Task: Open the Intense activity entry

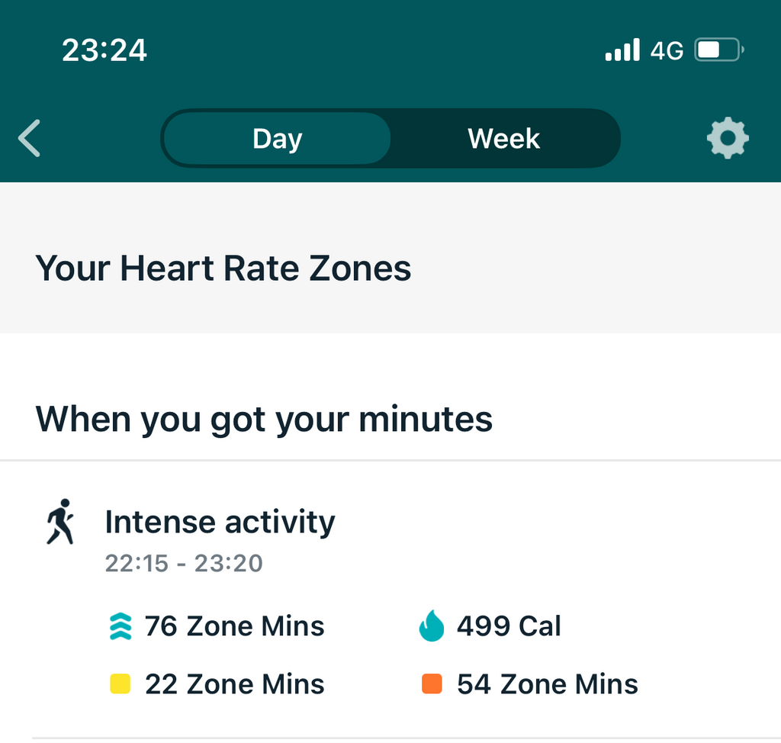Action: pos(220,523)
